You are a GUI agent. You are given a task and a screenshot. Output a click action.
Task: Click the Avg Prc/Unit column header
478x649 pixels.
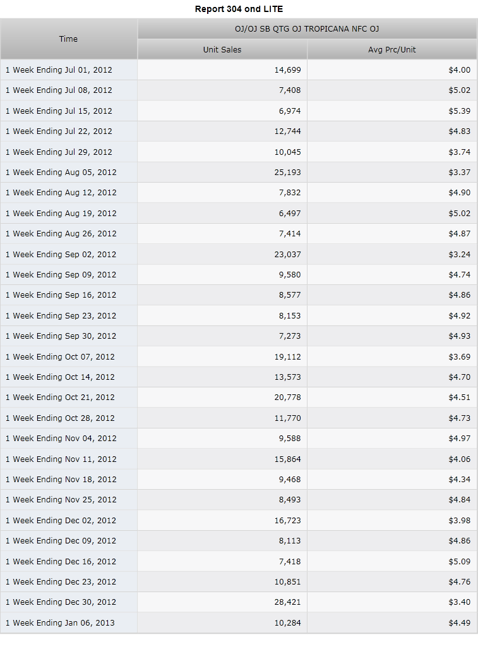click(392, 50)
